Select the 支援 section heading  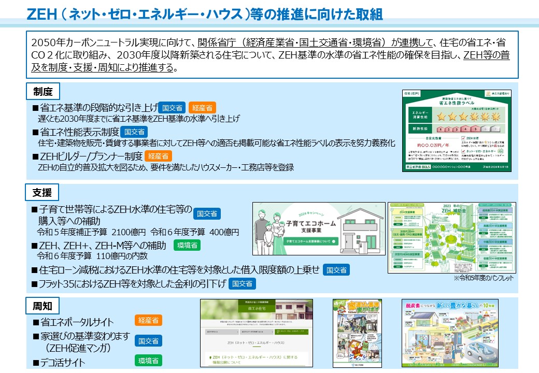point(43,193)
